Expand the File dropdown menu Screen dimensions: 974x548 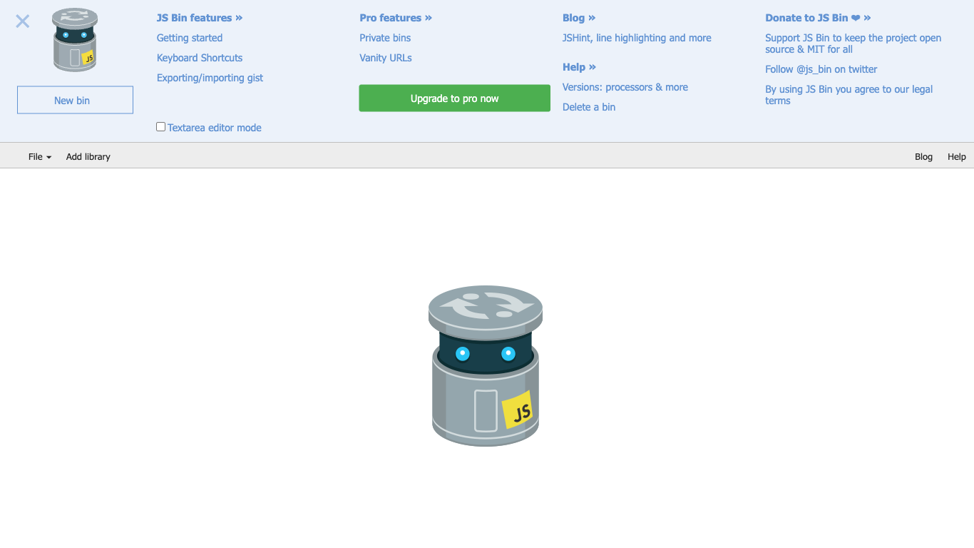pyautogui.click(x=40, y=156)
